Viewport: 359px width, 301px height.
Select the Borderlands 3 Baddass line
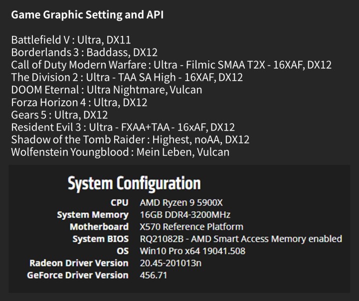(x=77, y=52)
